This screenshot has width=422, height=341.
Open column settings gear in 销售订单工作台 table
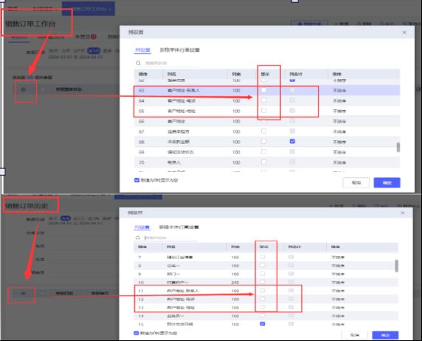tap(24, 89)
